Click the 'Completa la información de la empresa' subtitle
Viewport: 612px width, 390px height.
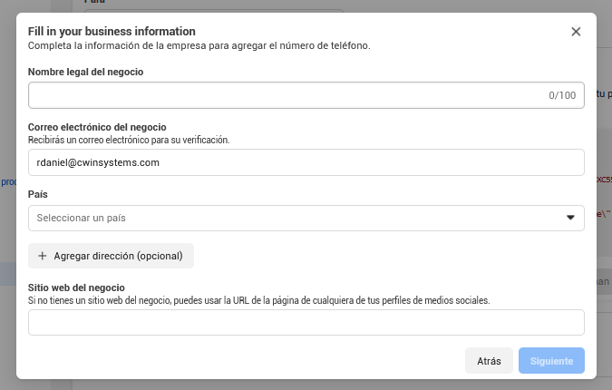(x=199, y=44)
